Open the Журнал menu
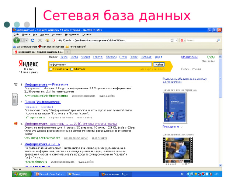The image size is (236, 177). (x=44, y=34)
